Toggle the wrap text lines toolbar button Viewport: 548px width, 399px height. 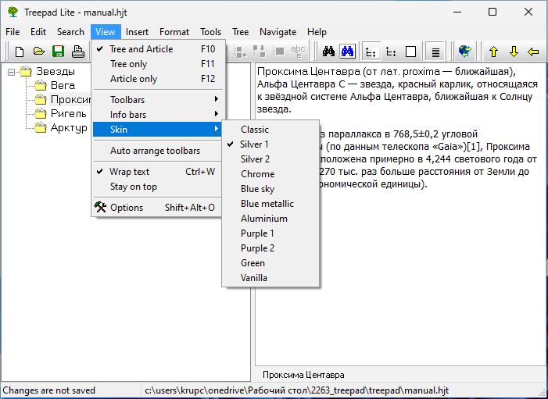435,52
